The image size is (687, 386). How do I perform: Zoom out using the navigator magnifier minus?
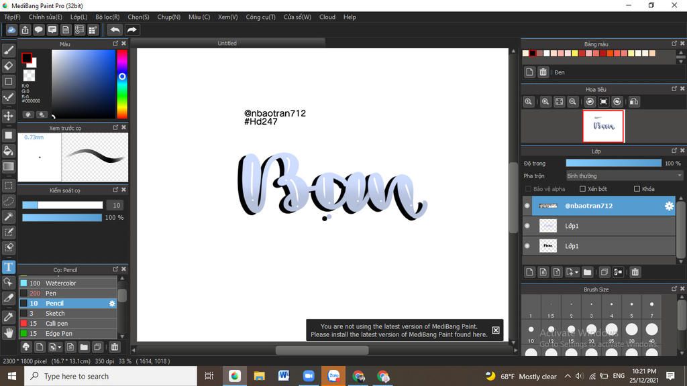572,102
